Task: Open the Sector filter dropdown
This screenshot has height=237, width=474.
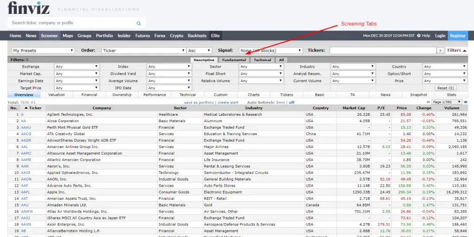Action: tap(261, 67)
